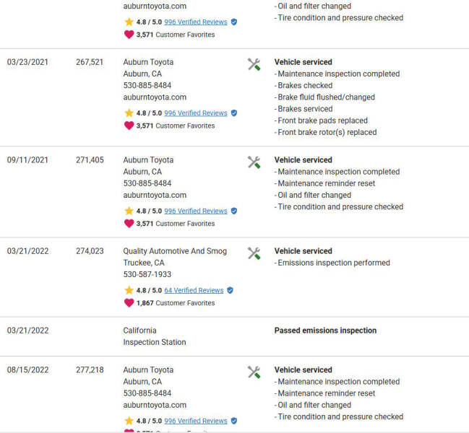Open 64 Verified Reviews link

point(194,290)
